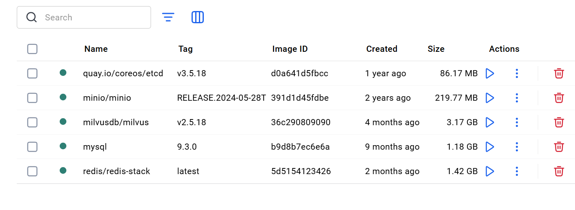Click status dot of mysql row
The height and width of the screenshot is (210, 575).
63,146
